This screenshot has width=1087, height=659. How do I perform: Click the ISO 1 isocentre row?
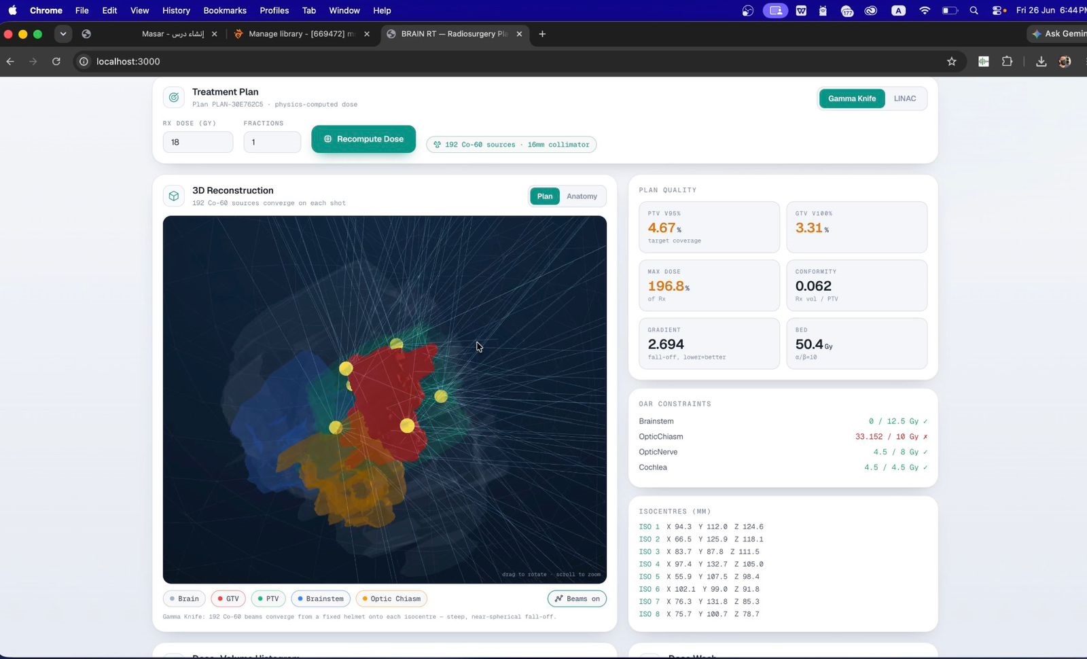coord(701,527)
